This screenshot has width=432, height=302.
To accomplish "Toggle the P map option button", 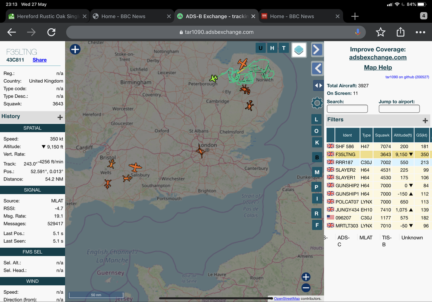I will click(316, 187).
